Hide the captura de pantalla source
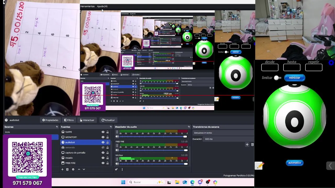Viewport: 335px width, 188px height. tap(103, 153)
